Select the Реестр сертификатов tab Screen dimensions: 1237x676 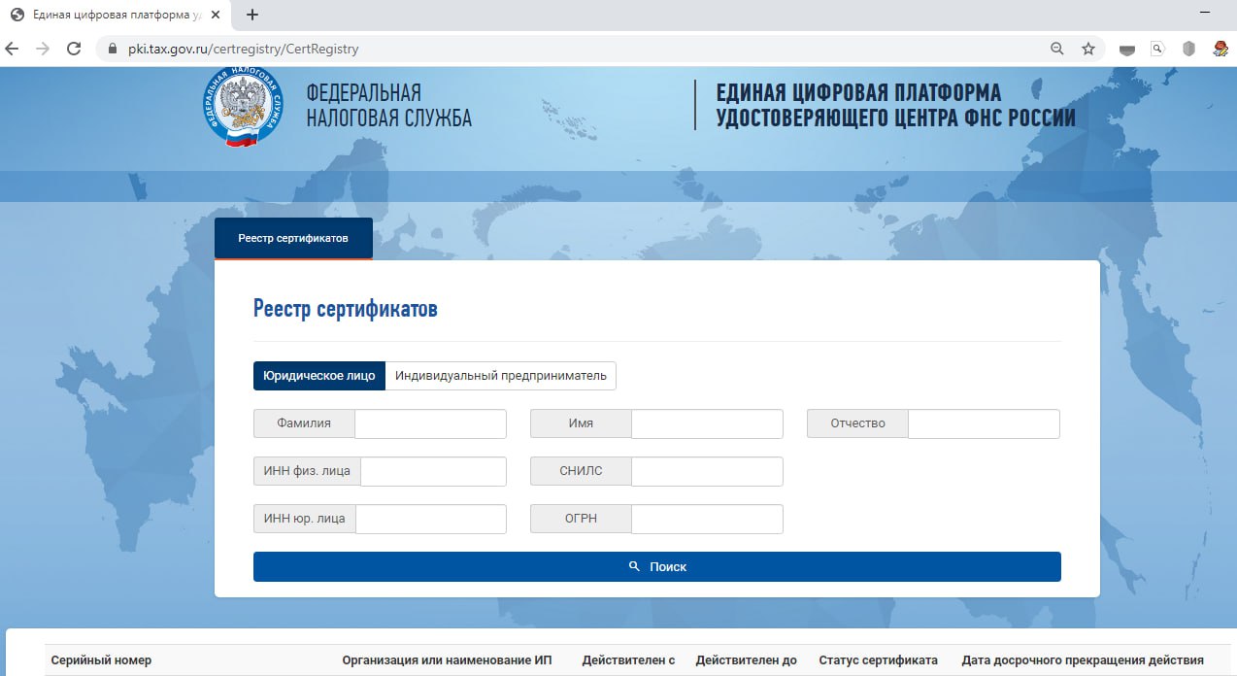293,238
